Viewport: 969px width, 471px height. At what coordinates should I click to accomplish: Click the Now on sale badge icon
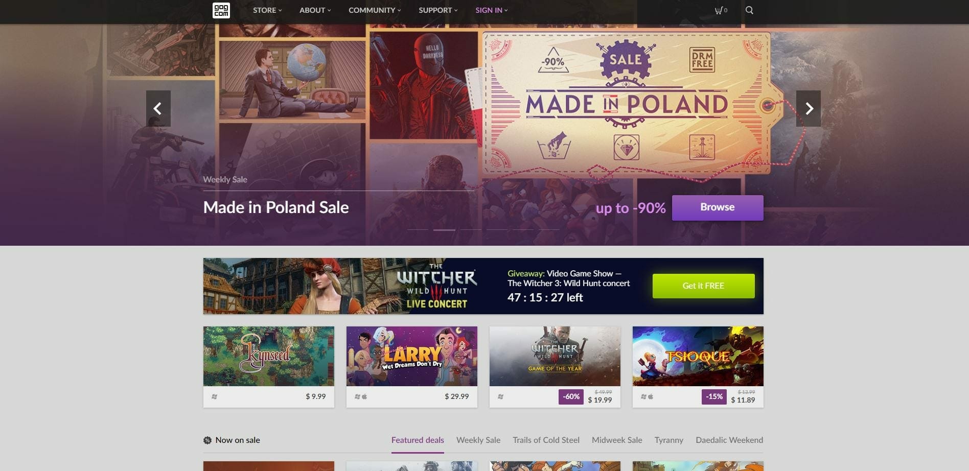207,440
